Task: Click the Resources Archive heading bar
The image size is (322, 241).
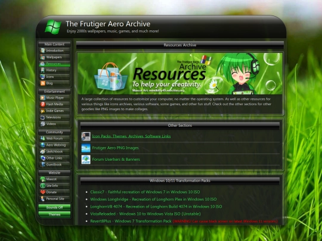Action: point(180,45)
